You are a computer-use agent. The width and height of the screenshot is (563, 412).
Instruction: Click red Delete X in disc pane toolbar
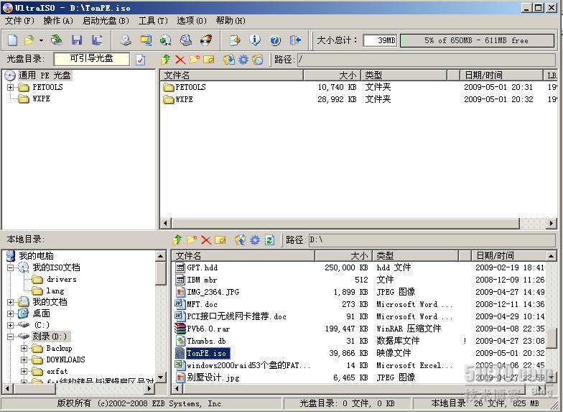pyautogui.click(x=180, y=60)
